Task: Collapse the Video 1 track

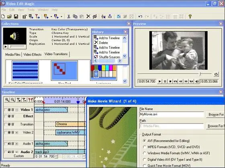Action: (x=17, y=110)
